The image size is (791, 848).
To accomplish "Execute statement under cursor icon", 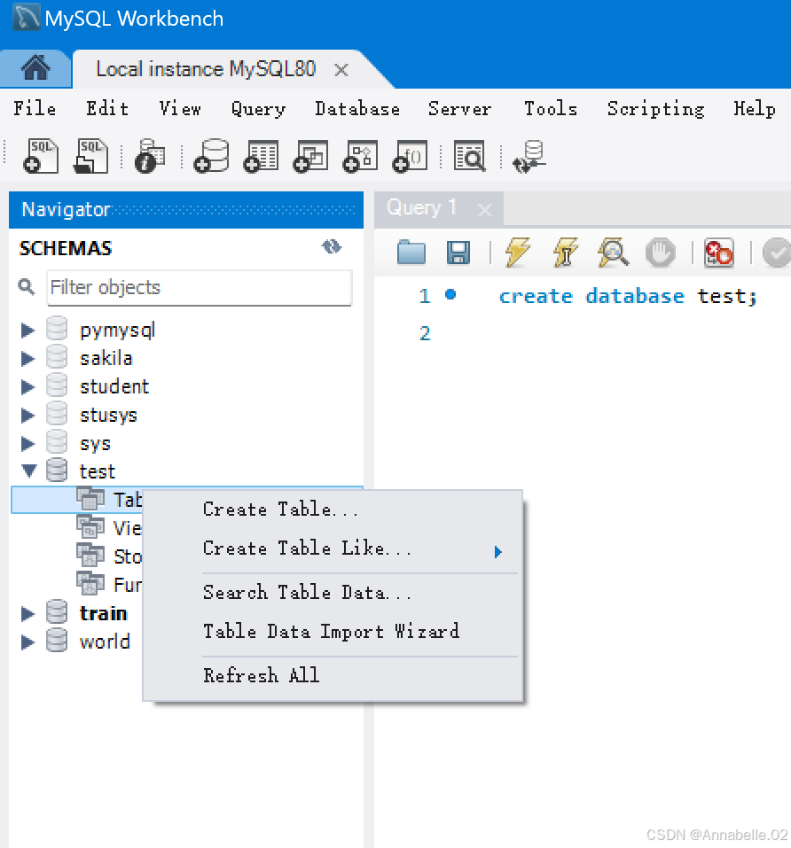I will [565, 252].
